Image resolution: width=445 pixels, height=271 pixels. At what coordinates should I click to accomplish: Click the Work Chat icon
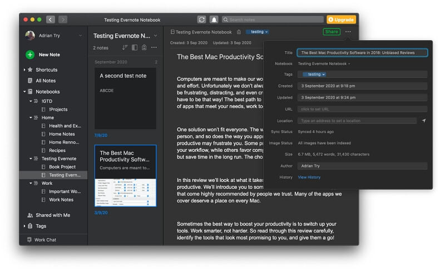(x=29, y=239)
